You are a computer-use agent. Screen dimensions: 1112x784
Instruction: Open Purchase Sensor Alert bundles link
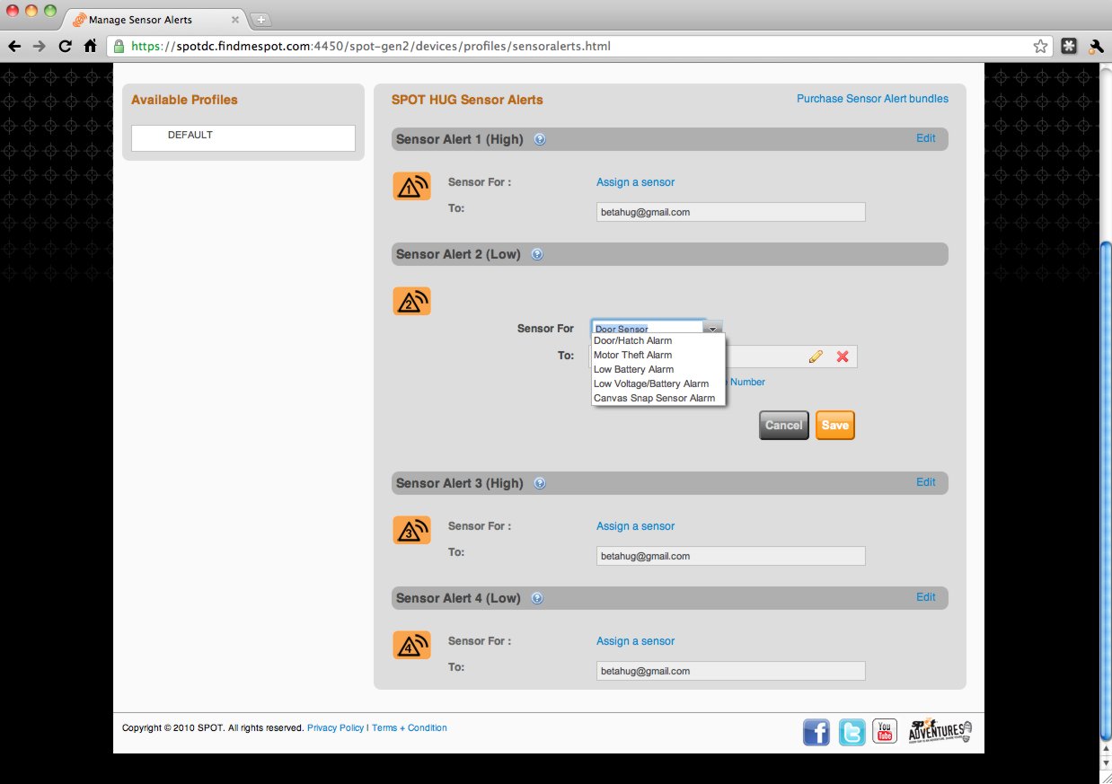872,99
